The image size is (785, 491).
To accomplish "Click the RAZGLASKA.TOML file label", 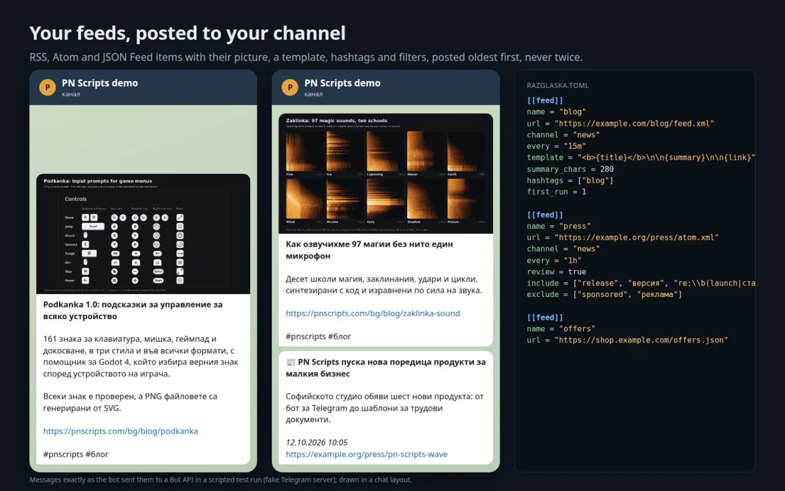I will point(557,86).
